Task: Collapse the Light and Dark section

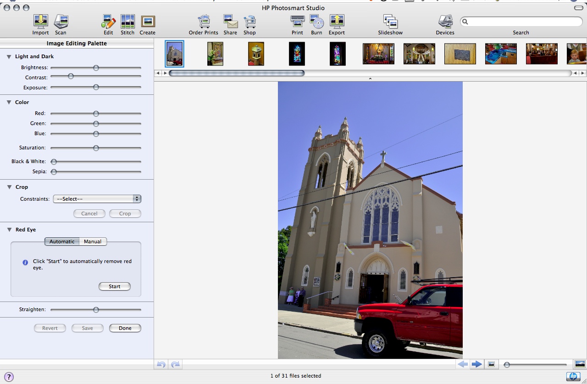Action: pyautogui.click(x=9, y=57)
